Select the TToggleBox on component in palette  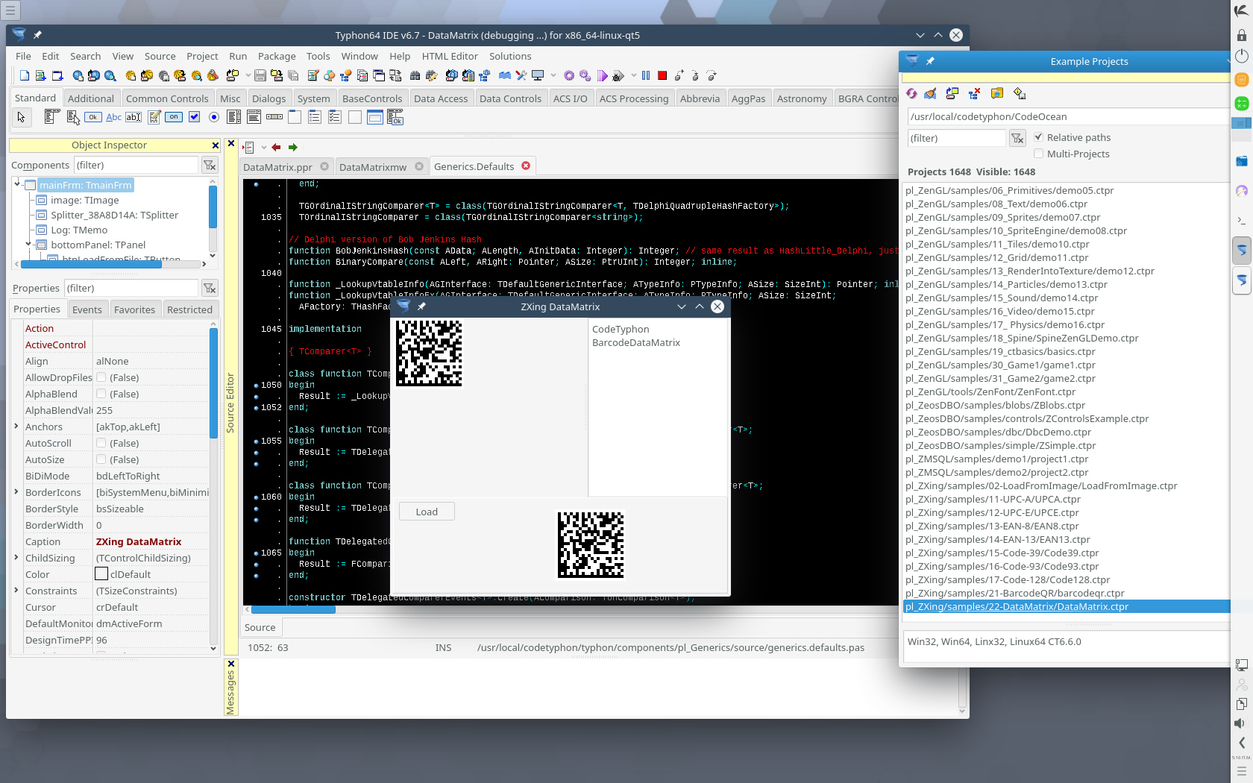coord(174,116)
